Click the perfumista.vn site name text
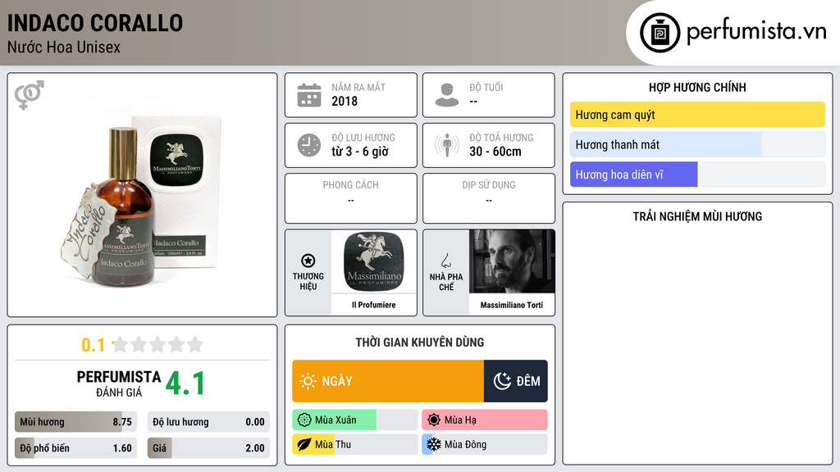 (x=756, y=32)
